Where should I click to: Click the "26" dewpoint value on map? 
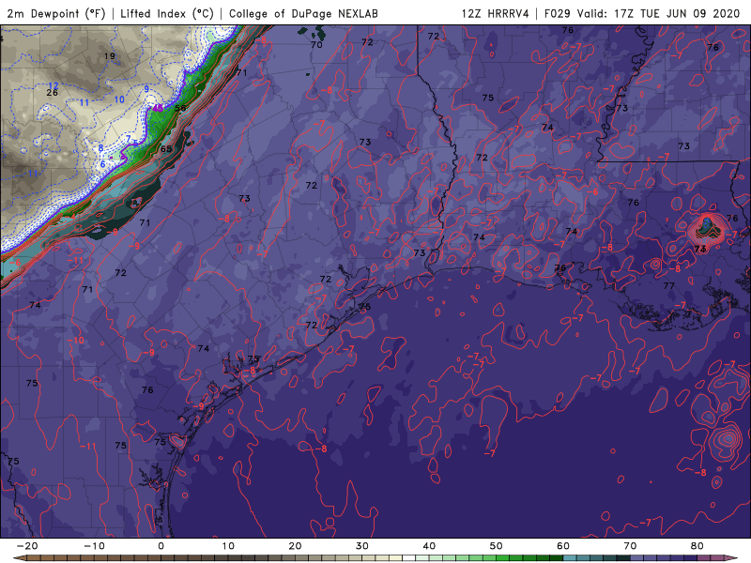53,92
